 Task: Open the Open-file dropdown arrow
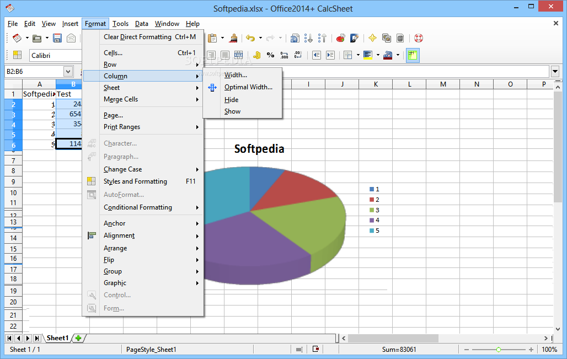click(x=47, y=38)
